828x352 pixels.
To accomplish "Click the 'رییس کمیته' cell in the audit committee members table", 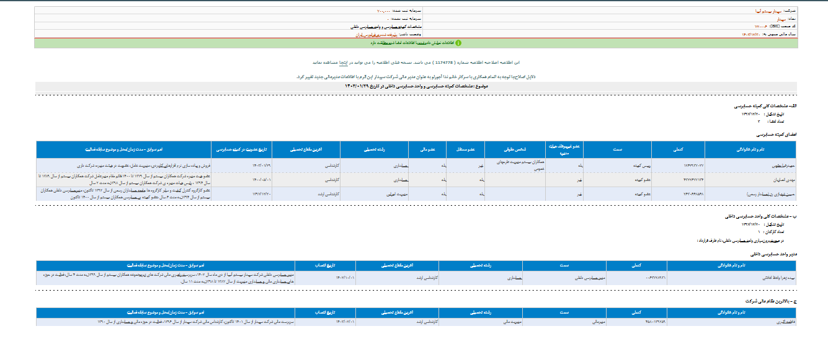I will (617, 166).
